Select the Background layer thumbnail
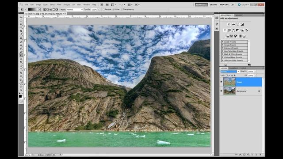This screenshot has height=159, width=283. click(x=229, y=91)
